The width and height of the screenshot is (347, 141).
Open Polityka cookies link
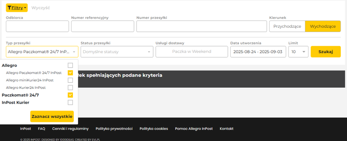click(154, 129)
